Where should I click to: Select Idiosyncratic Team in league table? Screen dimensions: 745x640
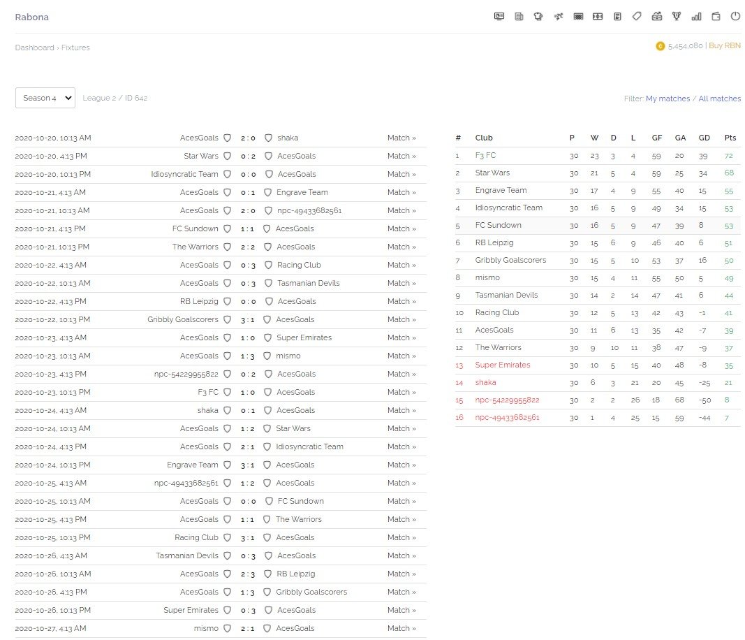coord(508,208)
